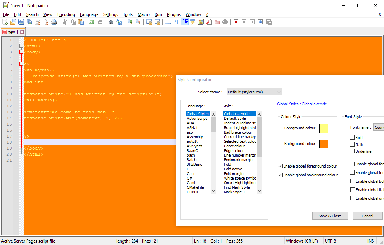The height and width of the screenshot is (245, 384).
Task: Open Folder as Workspace toolbar icon
Action: (217, 22)
